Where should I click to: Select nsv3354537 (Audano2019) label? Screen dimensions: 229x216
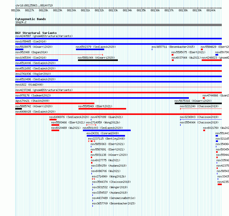[110, 193]
